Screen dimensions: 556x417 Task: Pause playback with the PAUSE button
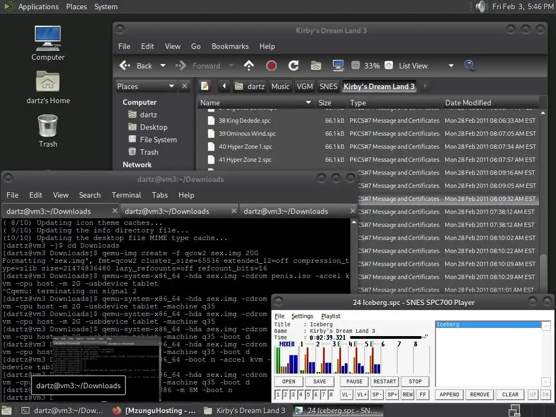(x=354, y=382)
